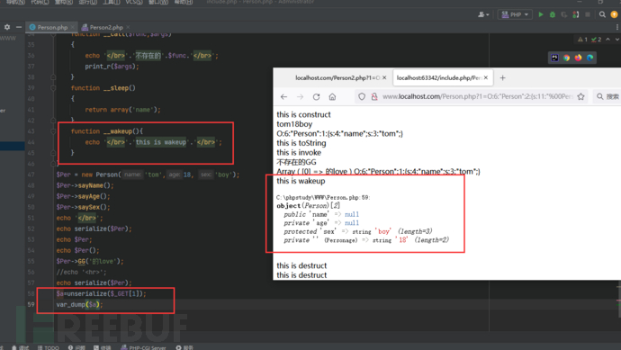Toggle the fold marker at line 45
This screenshot has width=621, height=350.
pyautogui.click(x=53, y=153)
